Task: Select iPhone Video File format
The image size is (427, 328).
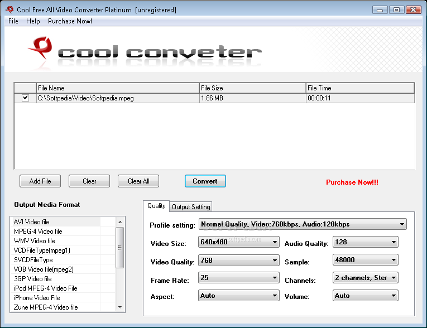Action: point(63,298)
